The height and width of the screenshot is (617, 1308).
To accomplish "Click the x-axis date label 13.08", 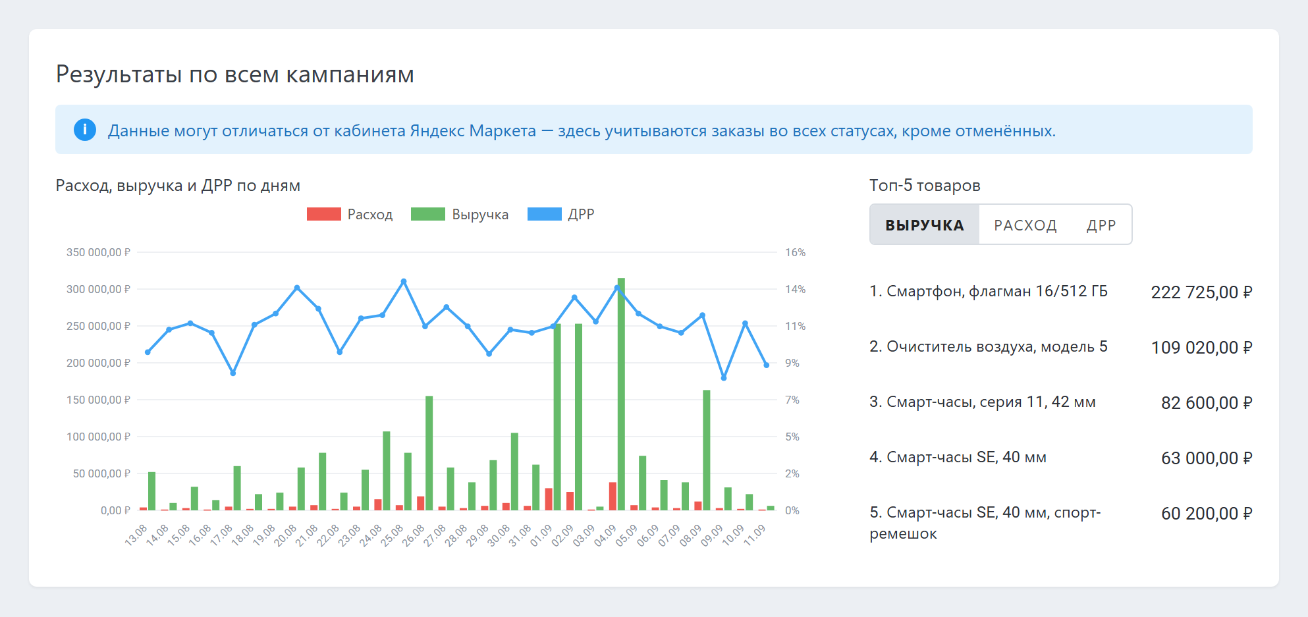I will pyautogui.click(x=136, y=535).
